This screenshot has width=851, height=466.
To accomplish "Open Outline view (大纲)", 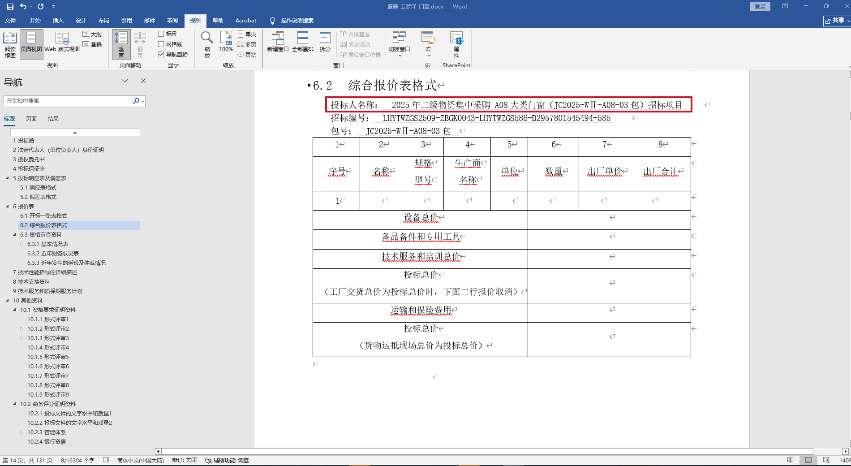I will (x=92, y=34).
